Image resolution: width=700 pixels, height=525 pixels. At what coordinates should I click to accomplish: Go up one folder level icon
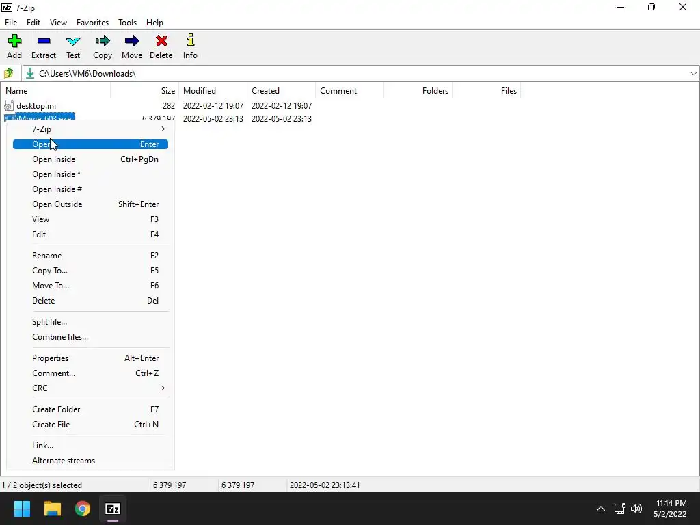(x=9, y=73)
